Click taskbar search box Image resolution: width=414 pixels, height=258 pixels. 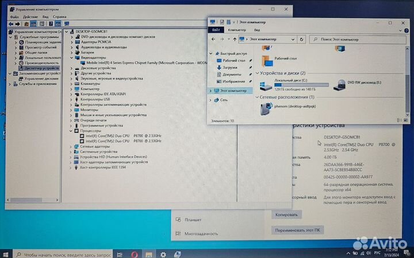63,255
